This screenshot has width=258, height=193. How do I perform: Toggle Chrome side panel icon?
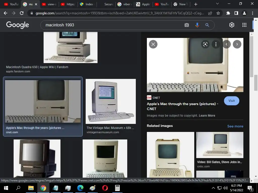[236, 13]
